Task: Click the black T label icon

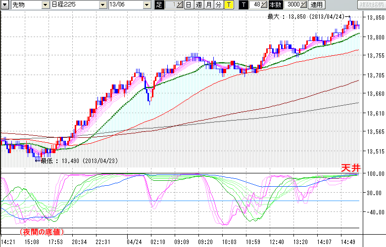Action: pyautogui.click(x=243, y=4)
